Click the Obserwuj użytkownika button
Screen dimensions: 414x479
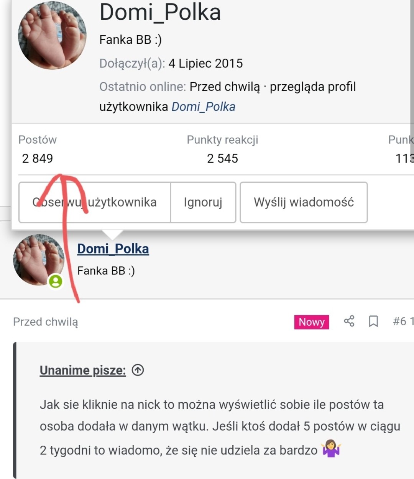(x=94, y=202)
